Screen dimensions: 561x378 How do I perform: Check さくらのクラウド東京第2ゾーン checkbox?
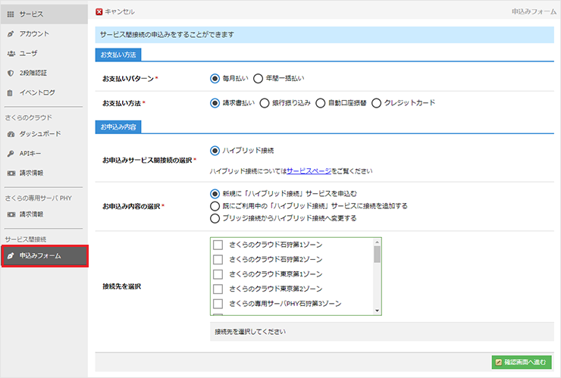(218, 289)
